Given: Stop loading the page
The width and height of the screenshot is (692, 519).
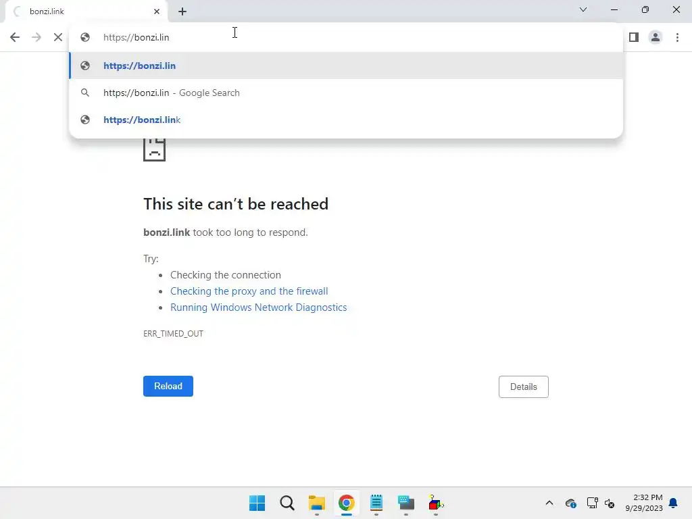Looking at the screenshot, I should [58, 37].
